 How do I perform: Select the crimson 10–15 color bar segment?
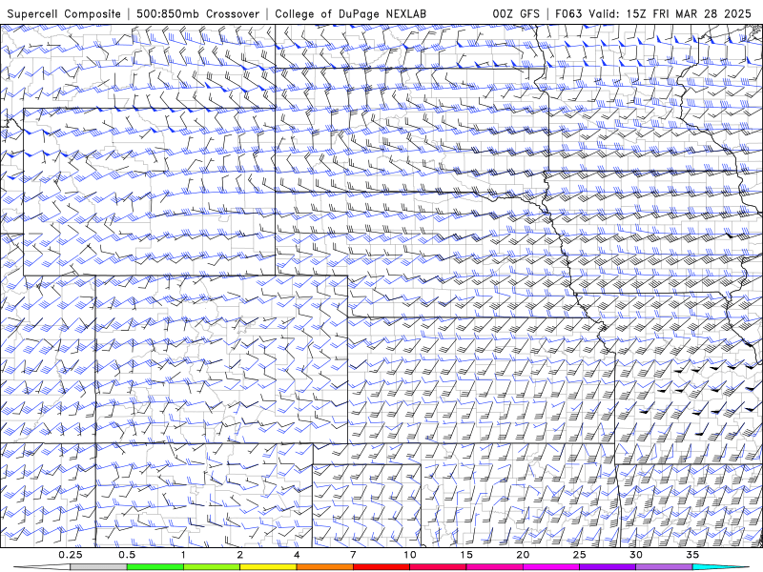point(438,567)
